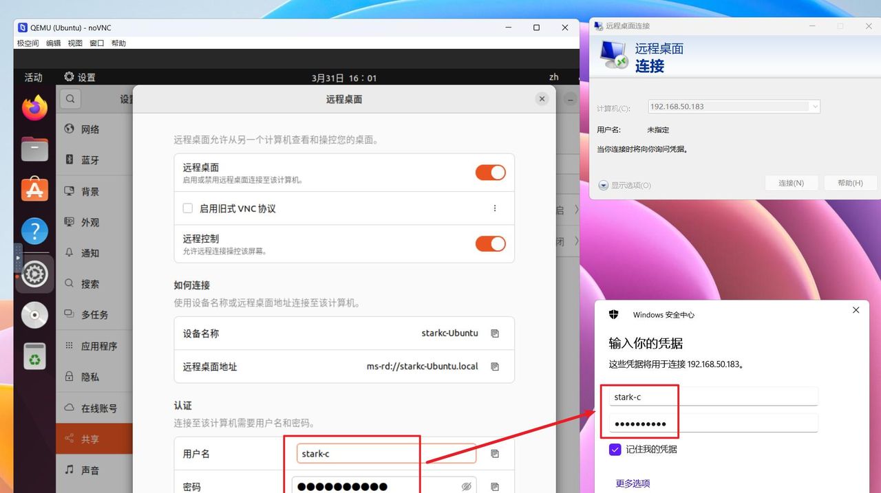Close the 远程桌面 dialog
Viewport: 881px width, 493px height.
click(x=542, y=99)
